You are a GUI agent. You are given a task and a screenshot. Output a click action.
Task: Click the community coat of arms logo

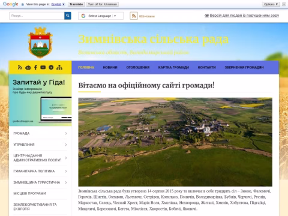click(x=40, y=43)
